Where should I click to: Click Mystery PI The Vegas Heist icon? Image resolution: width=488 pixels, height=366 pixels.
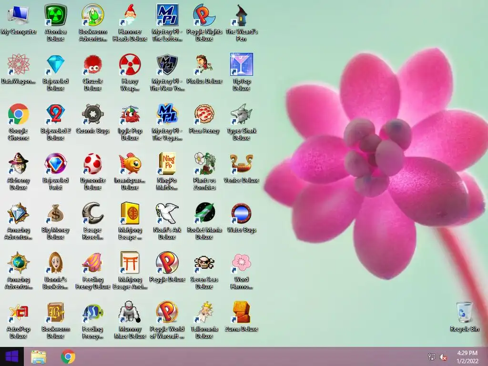167,114
